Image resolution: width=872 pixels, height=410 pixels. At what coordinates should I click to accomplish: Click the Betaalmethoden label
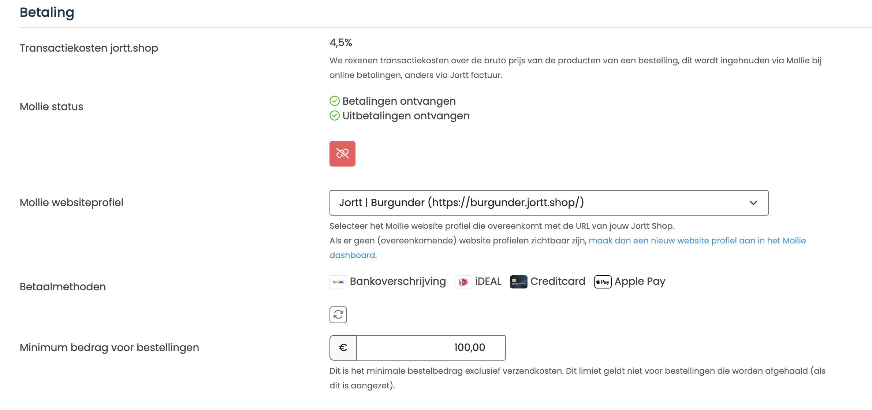tap(63, 287)
